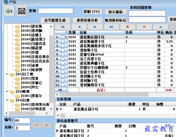Image resolution: width=176 pixels, height=137 pixels.
Task: Click the app logo icon in title bar
Action: [x=6, y=2]
